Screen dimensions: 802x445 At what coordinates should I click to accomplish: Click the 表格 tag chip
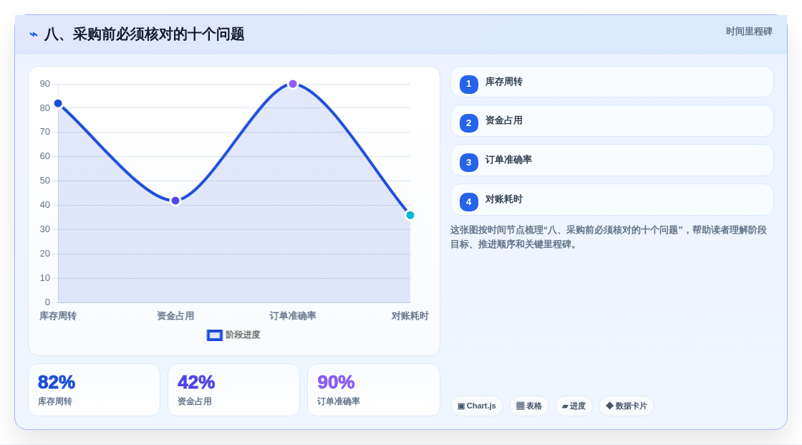pyautogui.click(x=529, y=406)
